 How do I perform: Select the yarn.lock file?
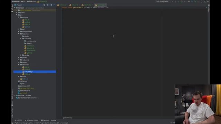tap(22, 93)
